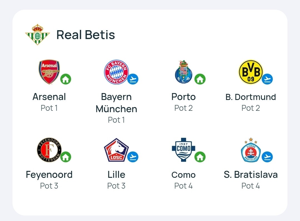Open the Real Betis team title
This screenshot has width=300, height=221.
(86, 35)
